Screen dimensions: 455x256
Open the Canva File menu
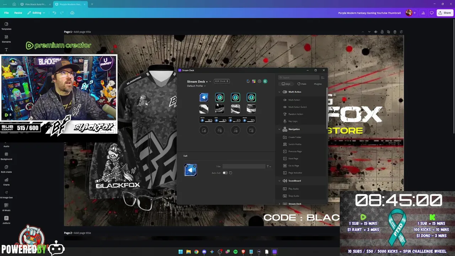point(6,13)
